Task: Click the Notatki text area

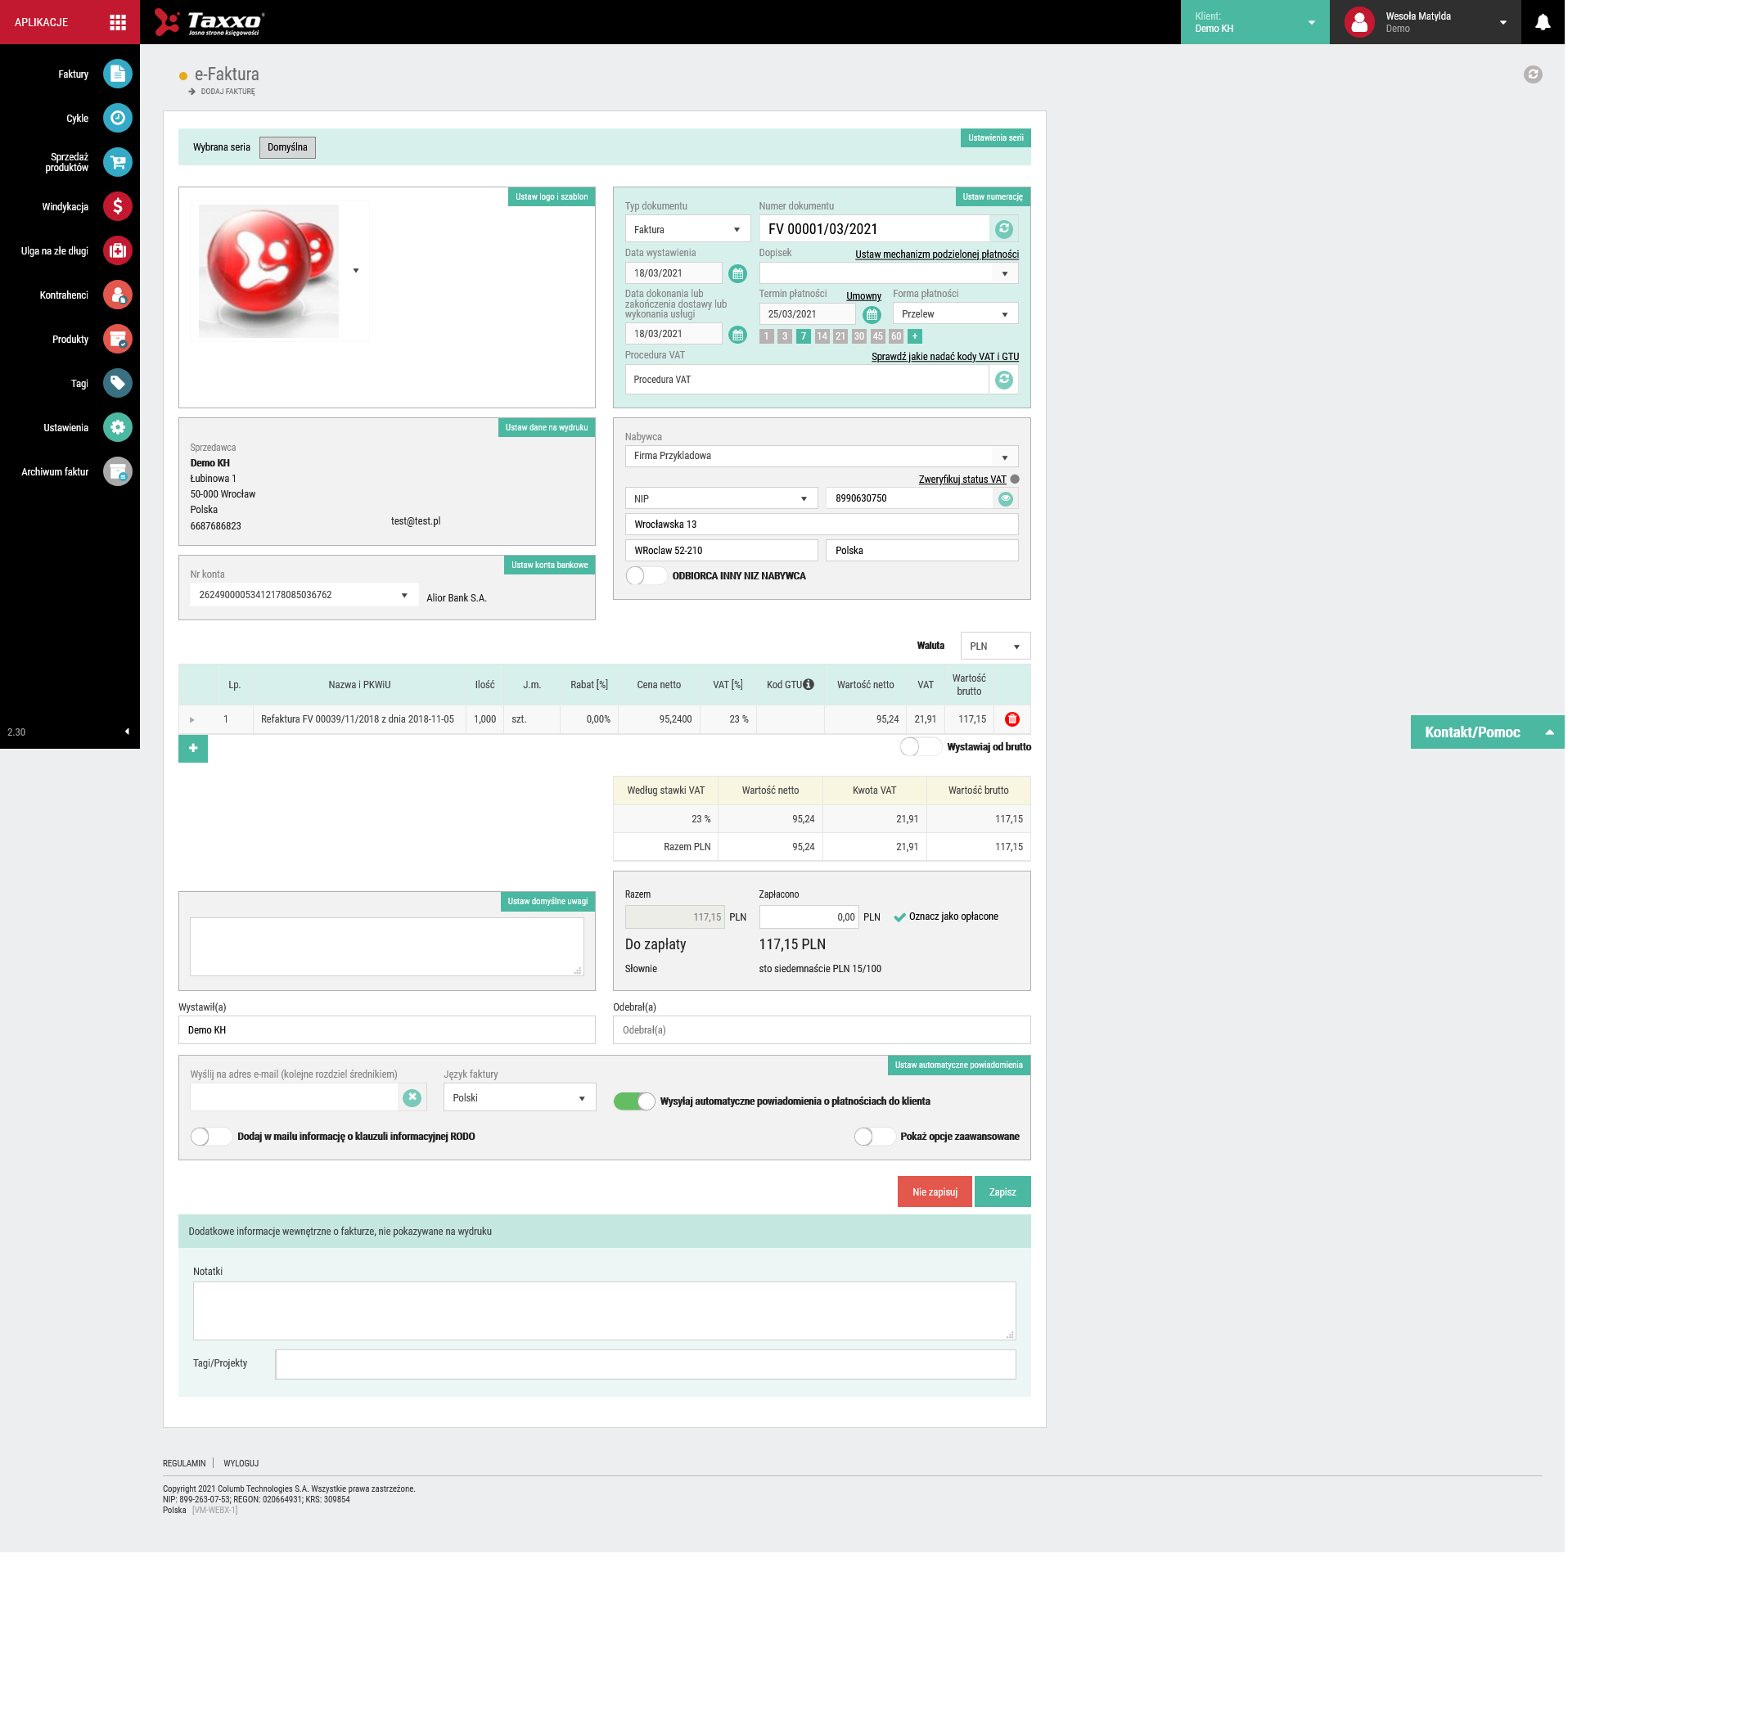Action: [604, 1310]
